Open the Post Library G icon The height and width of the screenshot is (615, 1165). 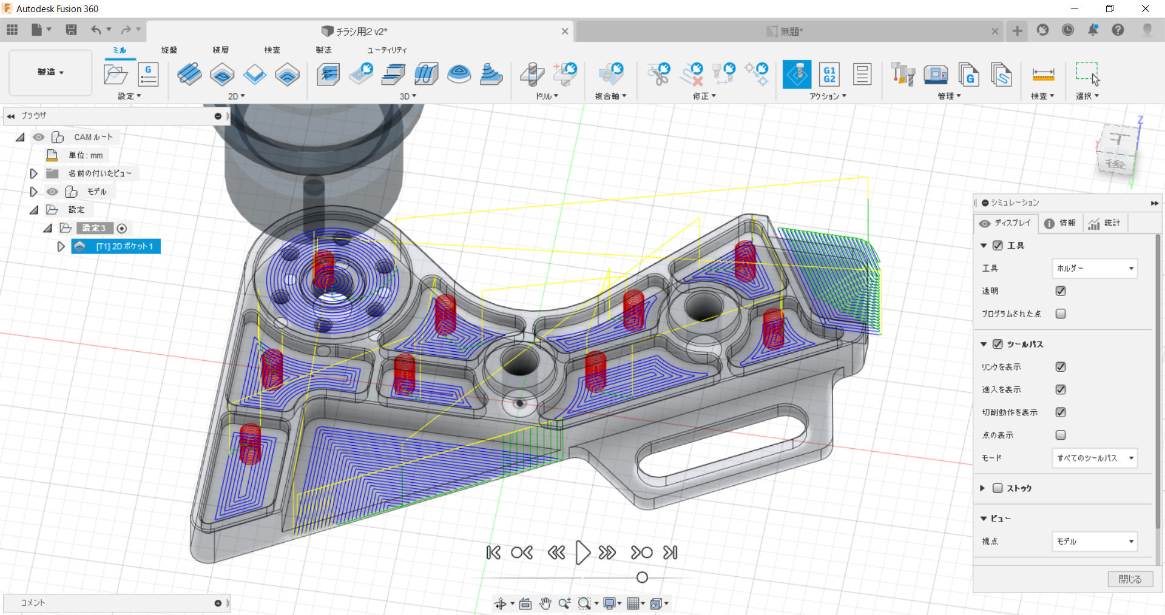tap(968, 75)
